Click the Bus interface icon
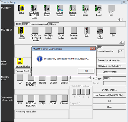This screenshot has height=122, width=128. click(113, 30)
